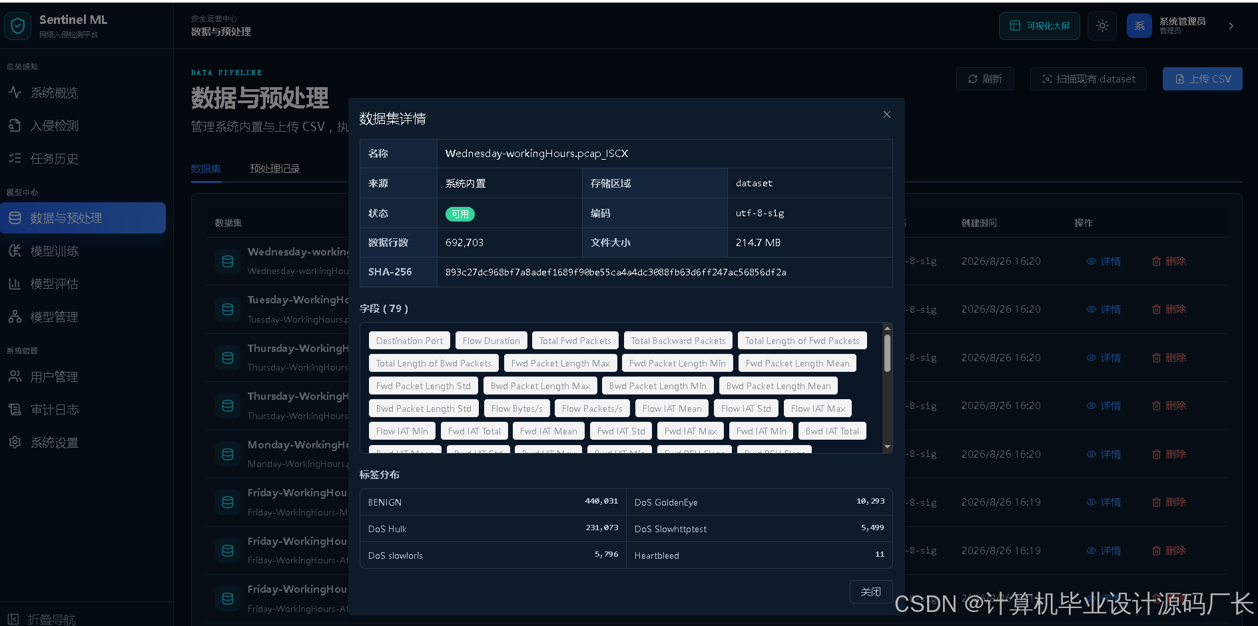Image resolution: width=1258 pixels, height=626 pixels.
Task: Click 删除 in the Wednesday-working row
Action: [1169, 261]
